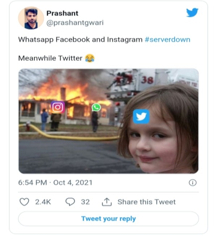Click the Instagram logo in the meme image
This screenshot has width=217, height=235.
[58, 107]
